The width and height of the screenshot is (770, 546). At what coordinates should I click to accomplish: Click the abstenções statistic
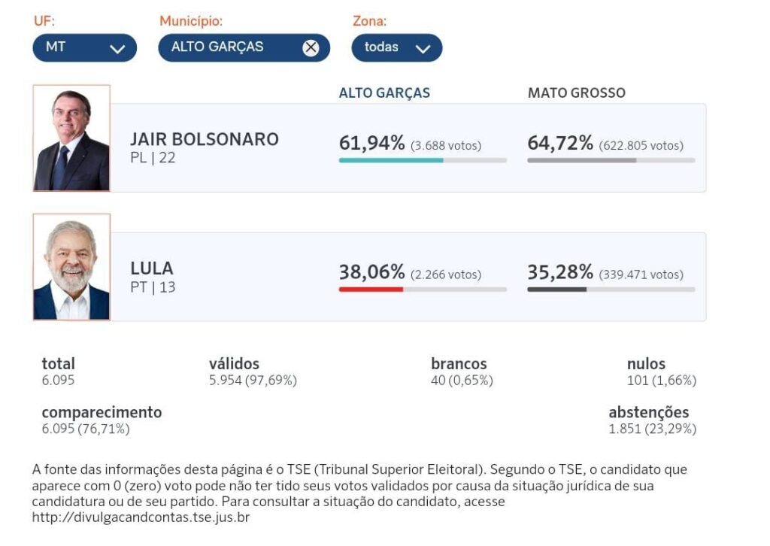(652, 420)
